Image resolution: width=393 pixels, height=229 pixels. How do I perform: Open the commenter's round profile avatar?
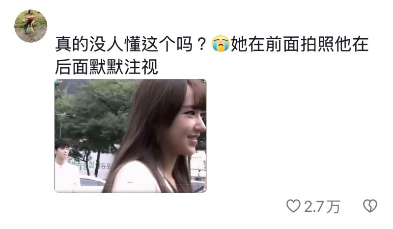(x=30, y=26)
